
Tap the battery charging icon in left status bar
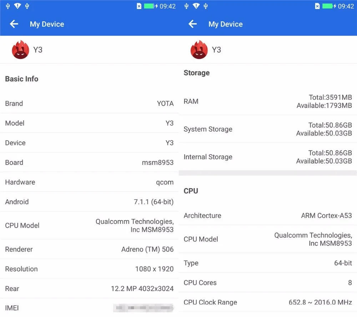point(151,6)
